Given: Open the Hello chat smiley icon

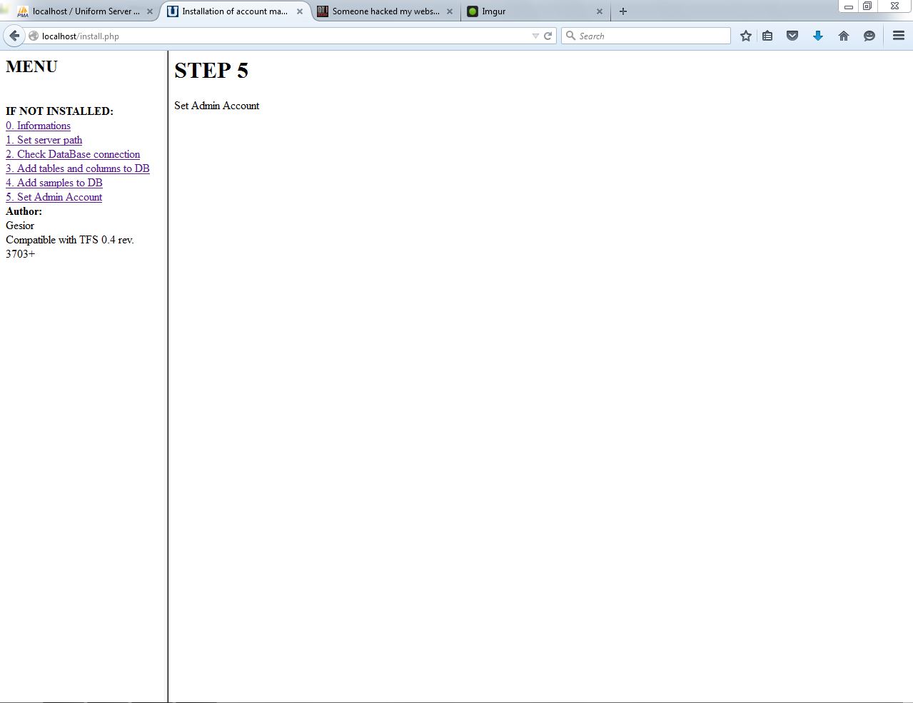Looking at the screenshot, I should coord(869,36).
